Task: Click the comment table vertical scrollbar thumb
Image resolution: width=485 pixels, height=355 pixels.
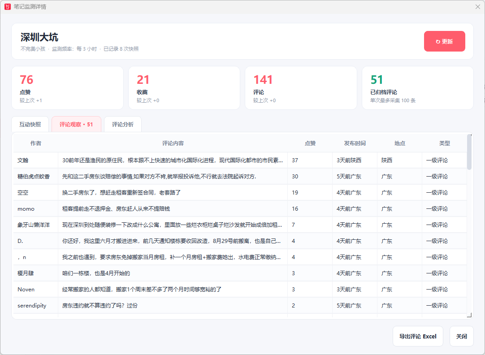Action: pyautogui.click(x=469, y=152)
